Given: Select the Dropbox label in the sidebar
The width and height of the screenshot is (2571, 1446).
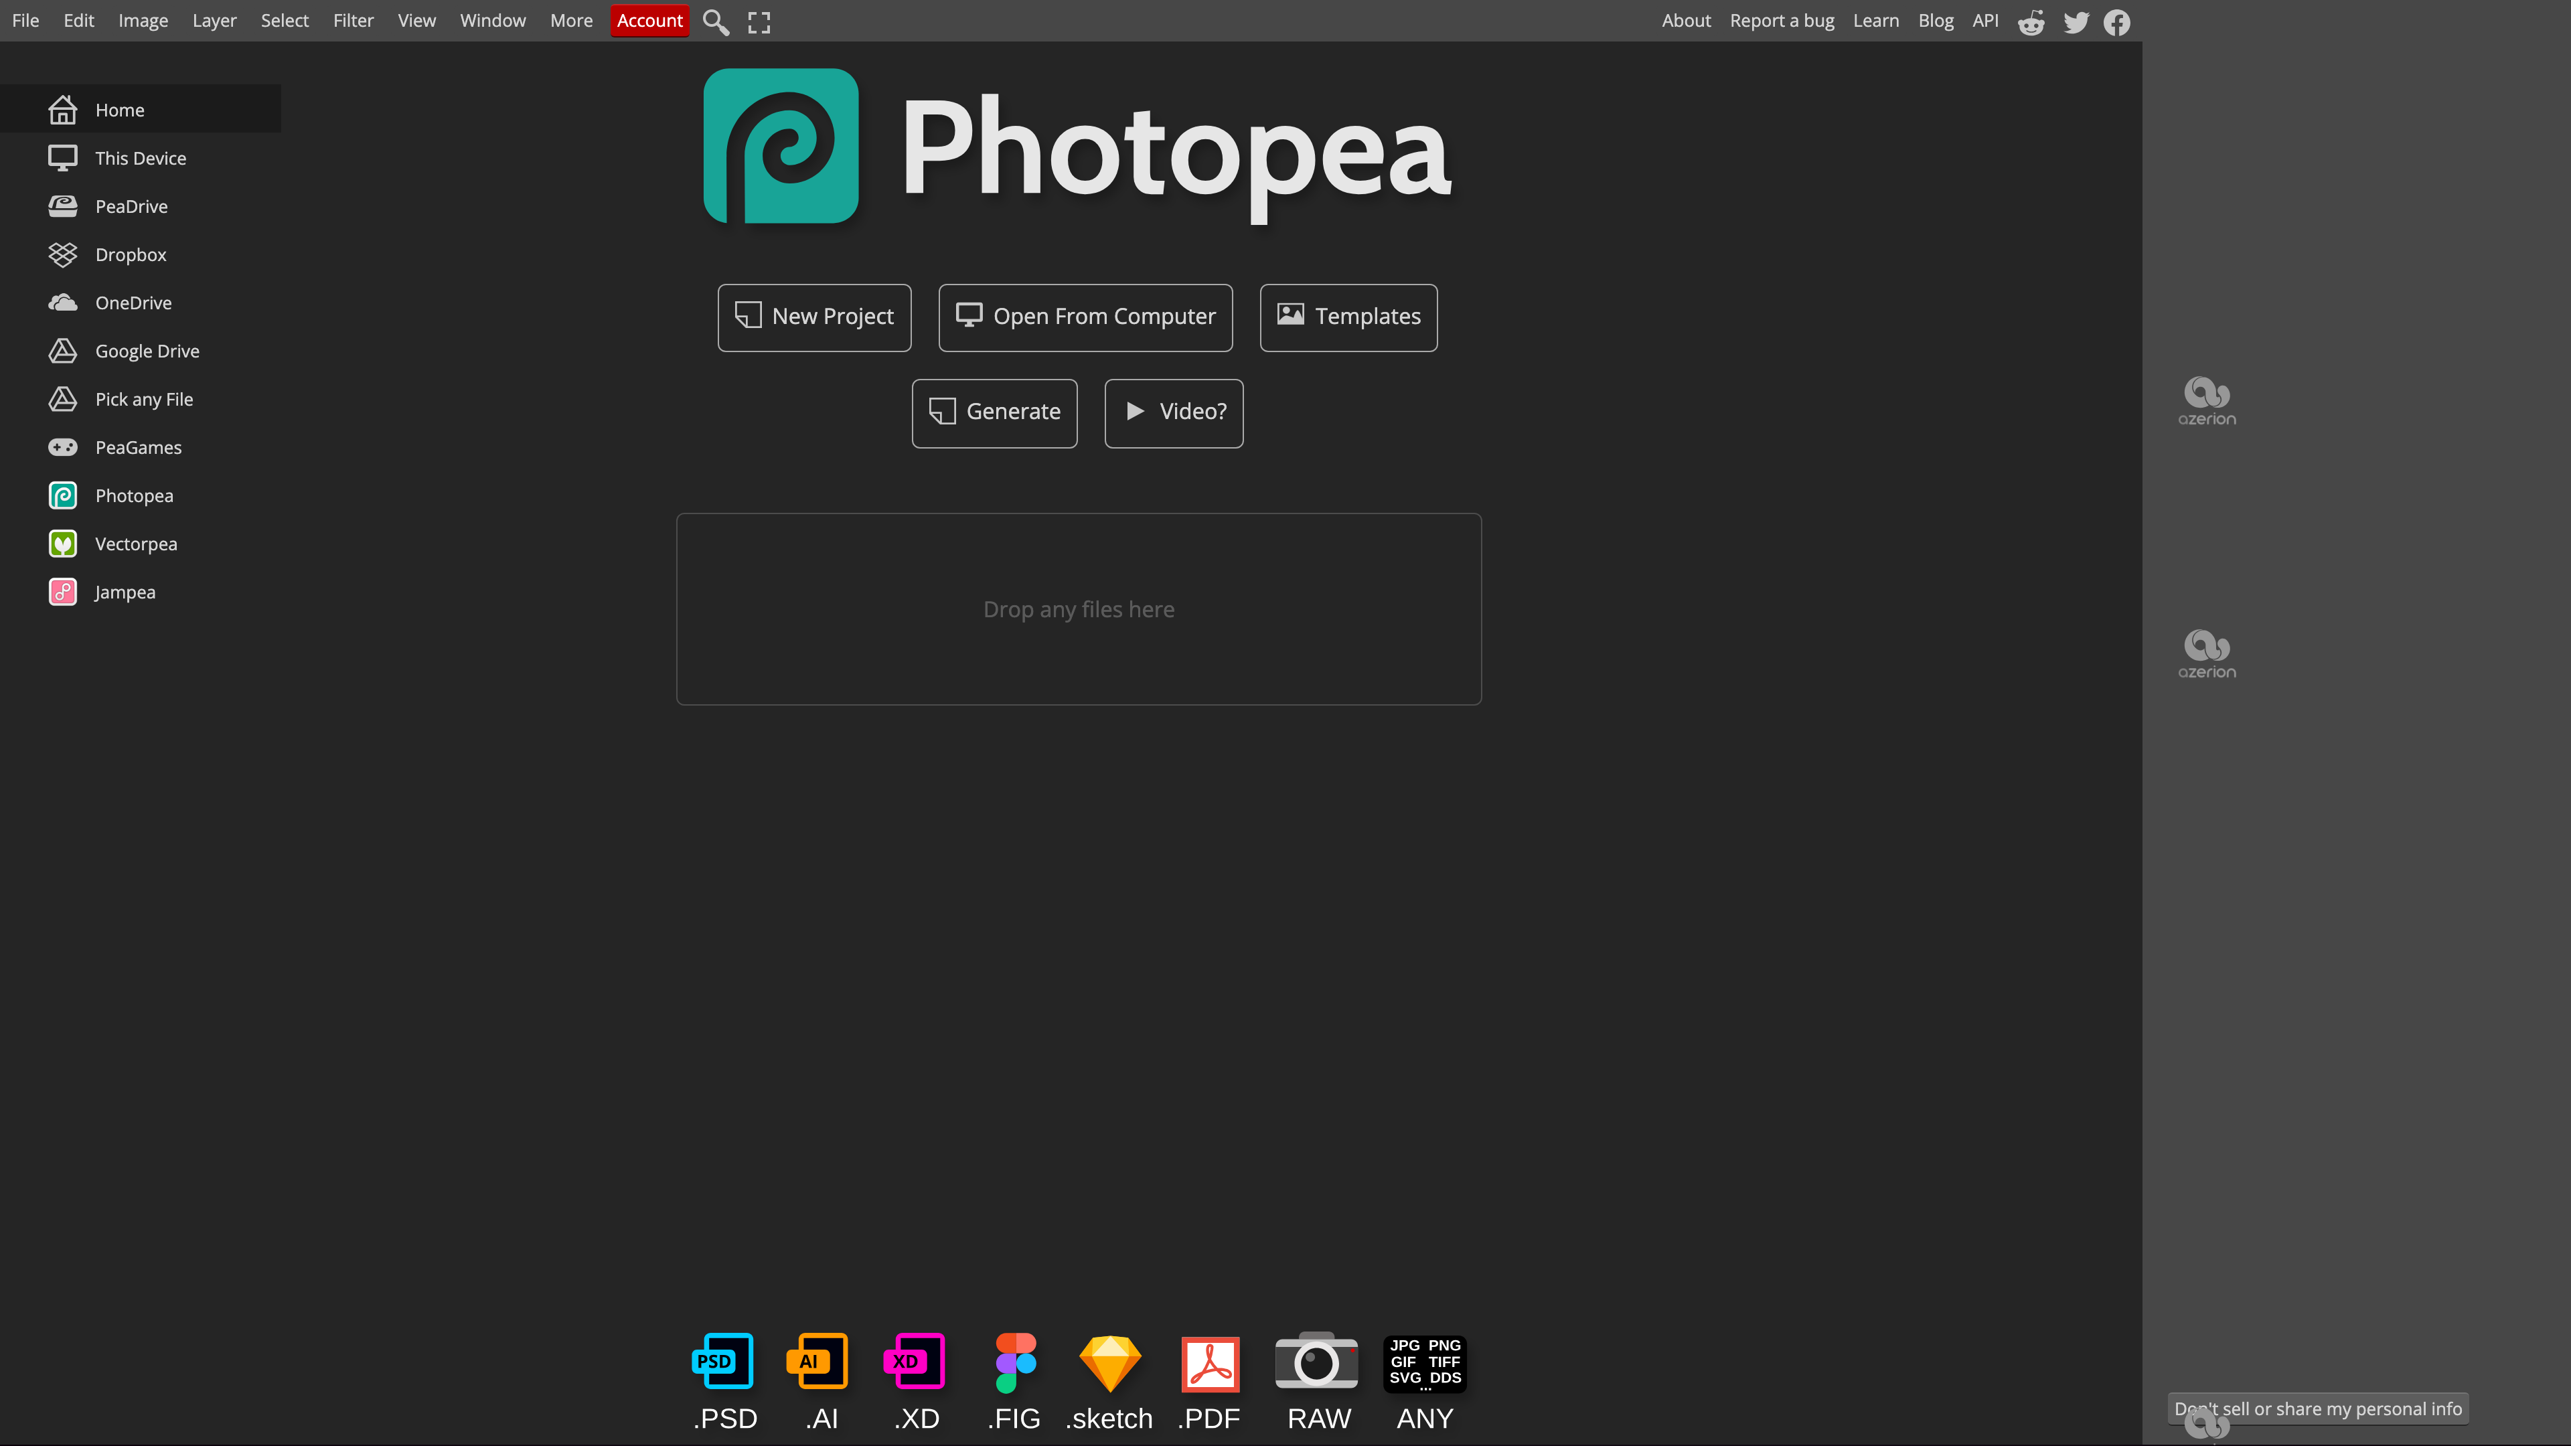Looking at the screenshot, I should 131,254.
